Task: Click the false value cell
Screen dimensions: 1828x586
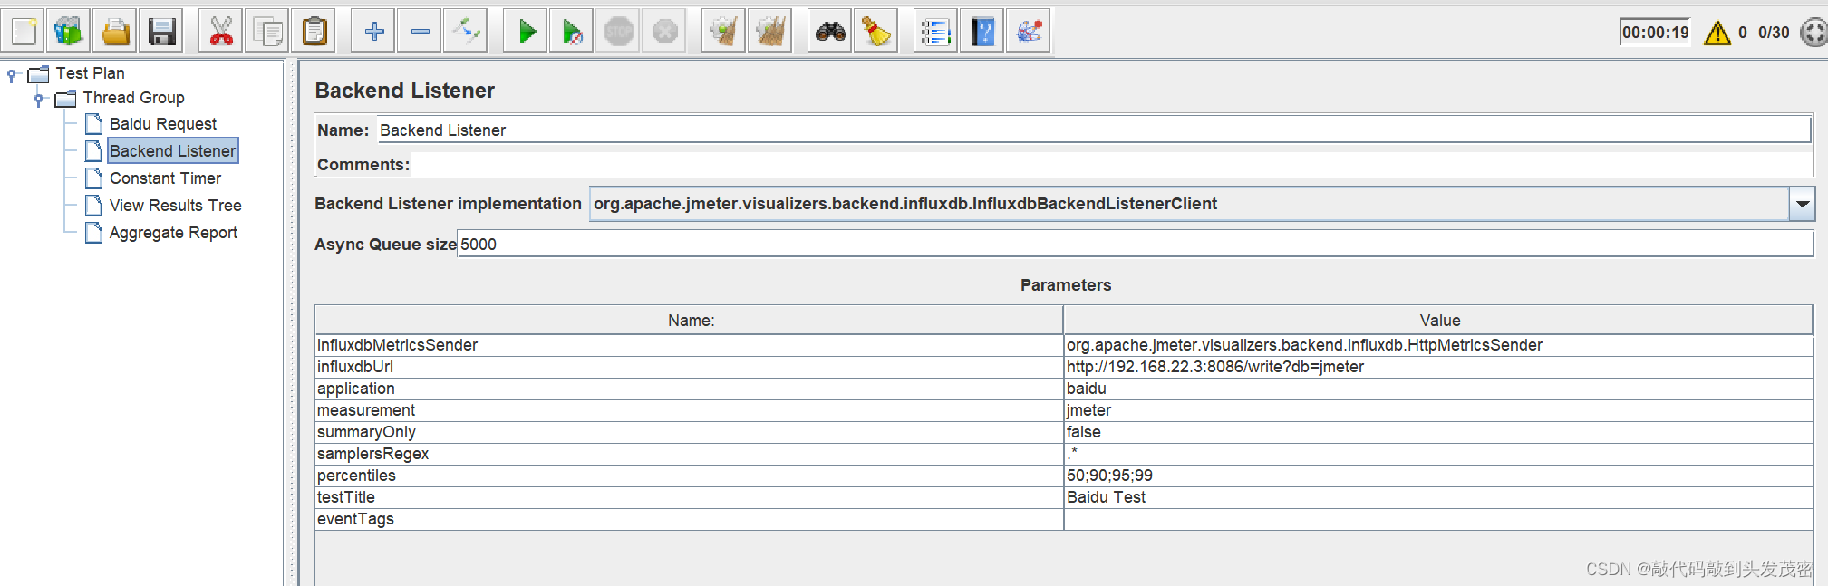Action: pyautogui.click(x=1438, y=432)
